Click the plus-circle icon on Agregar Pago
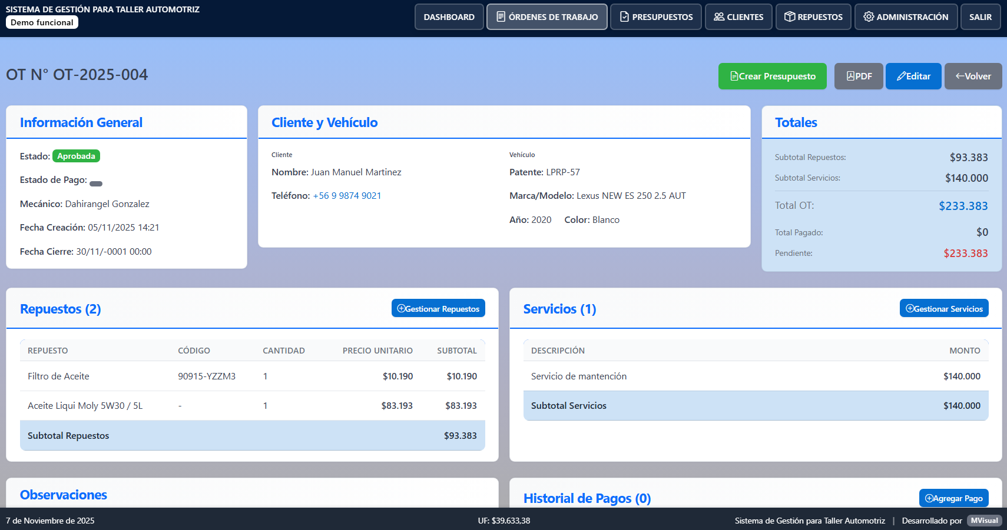Image resolution: width=1007 pixels, height=530 pixels. pyautogui.click(x=929, y=498)
